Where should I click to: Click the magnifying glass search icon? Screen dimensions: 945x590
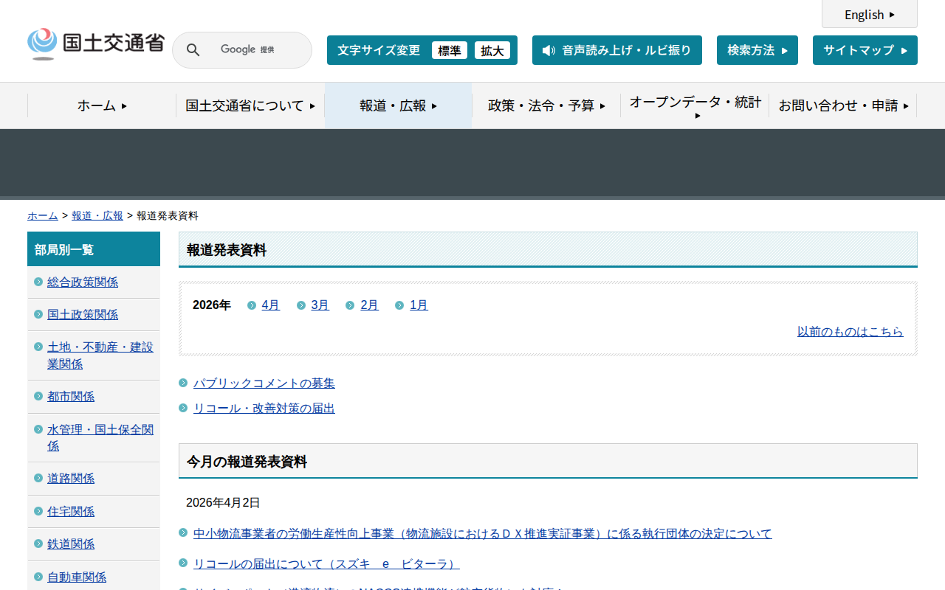[x=193, y=50]
